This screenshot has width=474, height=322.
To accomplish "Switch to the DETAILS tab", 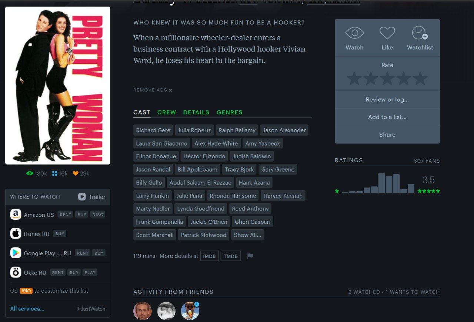I will point(196,112).
